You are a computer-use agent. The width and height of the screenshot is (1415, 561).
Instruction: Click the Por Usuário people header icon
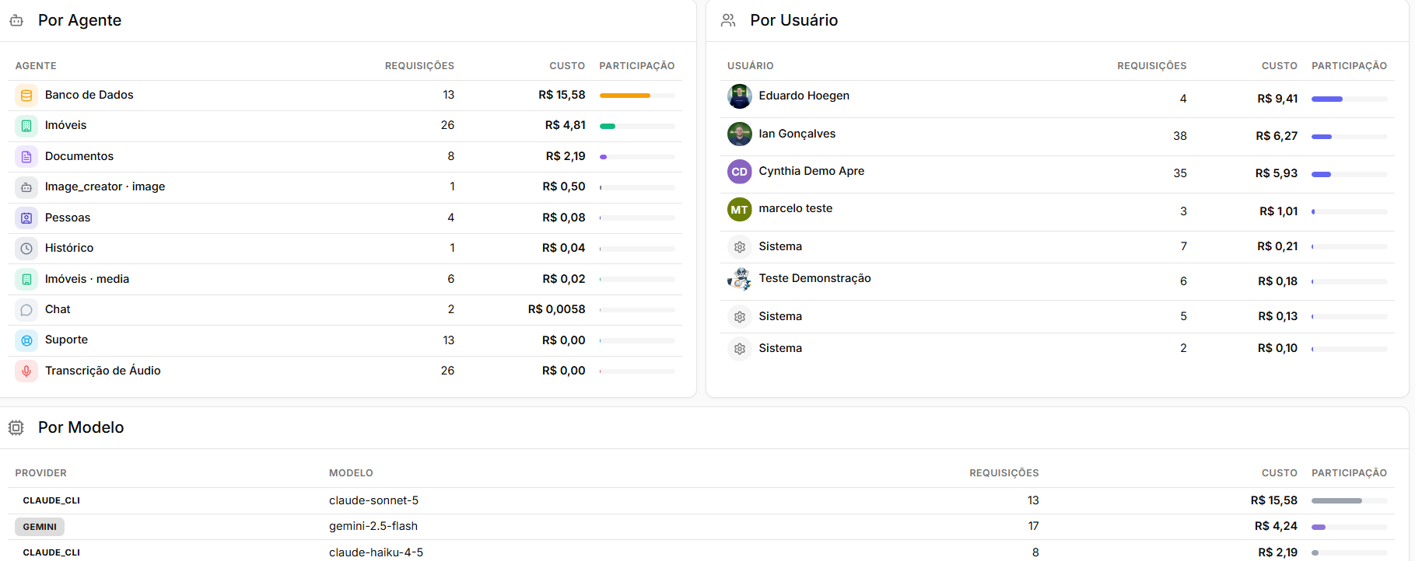point(728,20)
